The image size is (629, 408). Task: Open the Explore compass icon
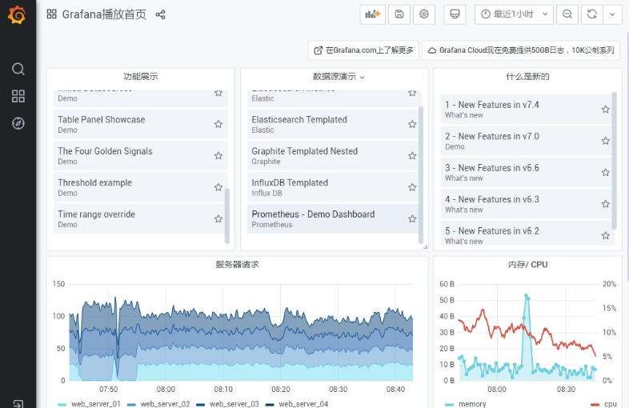18,123
